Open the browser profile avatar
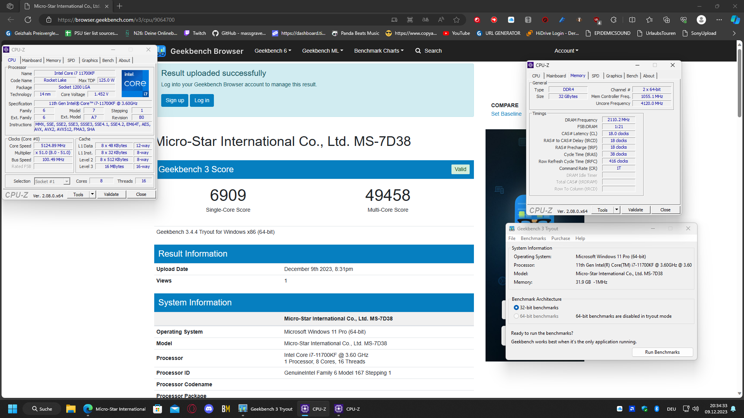The width and height of the screenshot is (744, 418). coord(701,20)
